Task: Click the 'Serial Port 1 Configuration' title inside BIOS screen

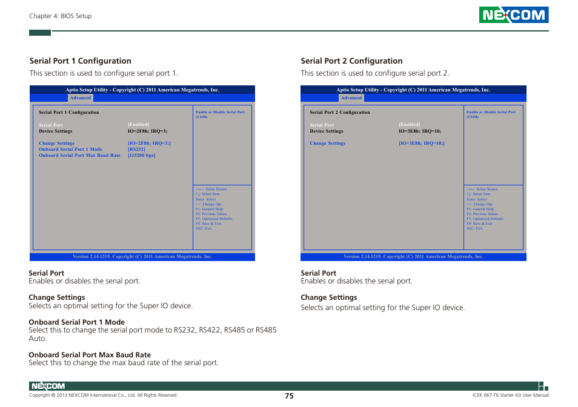Action: click(69, 112)
